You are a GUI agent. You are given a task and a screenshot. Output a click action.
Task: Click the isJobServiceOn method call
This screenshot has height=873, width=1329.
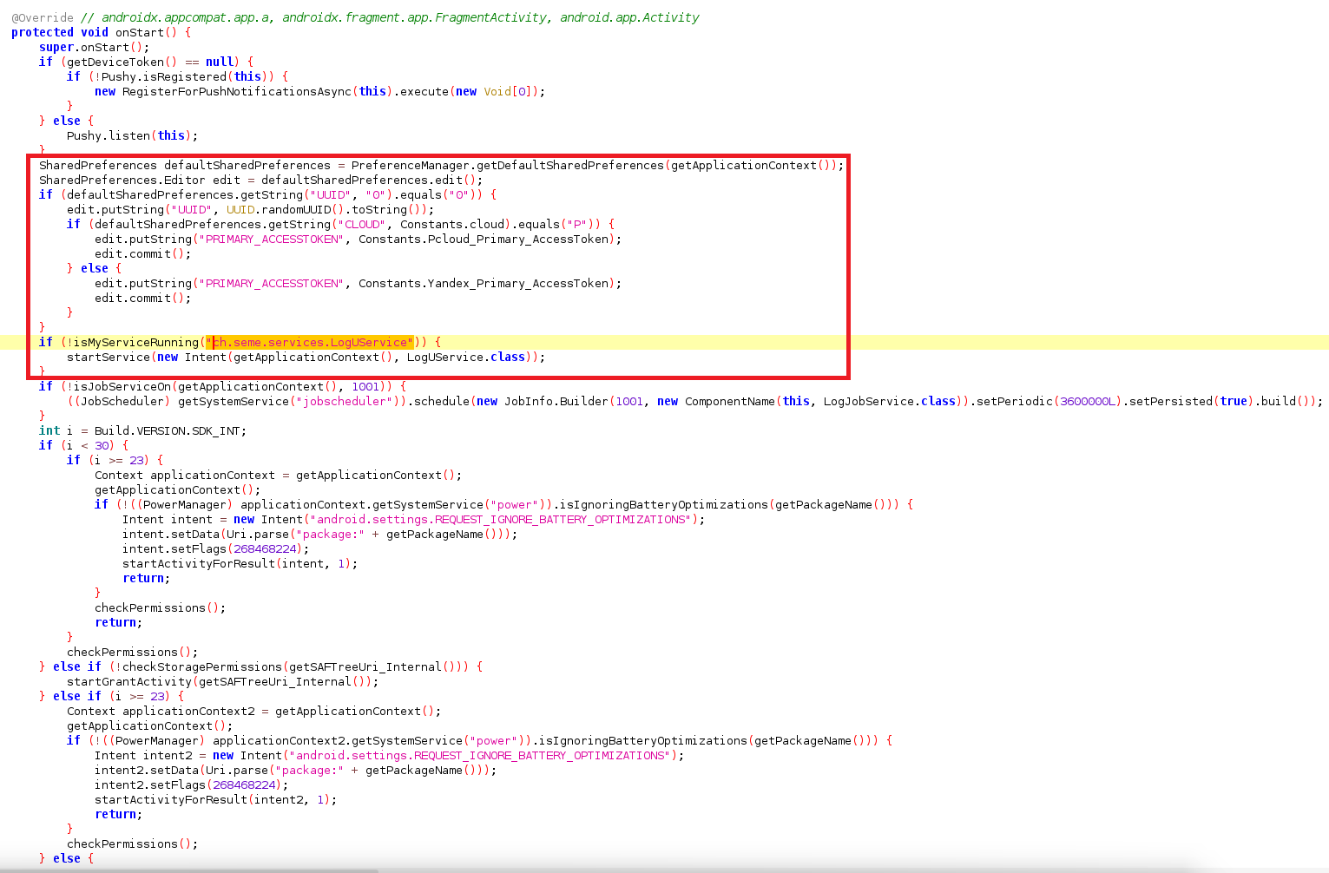122,386
